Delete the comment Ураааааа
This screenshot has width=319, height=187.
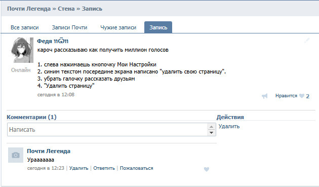(x=78, y=168)
